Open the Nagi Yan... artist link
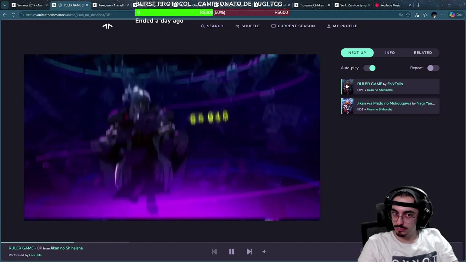The image size is (466, 262). click(x=426, y=103)
